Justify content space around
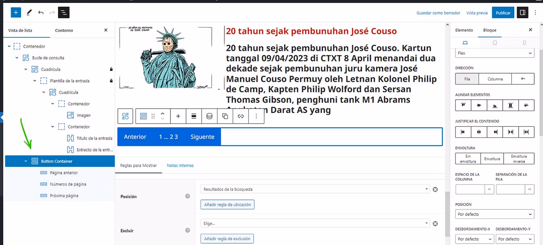This screenshot has height=245, width=543. (526, 132)
